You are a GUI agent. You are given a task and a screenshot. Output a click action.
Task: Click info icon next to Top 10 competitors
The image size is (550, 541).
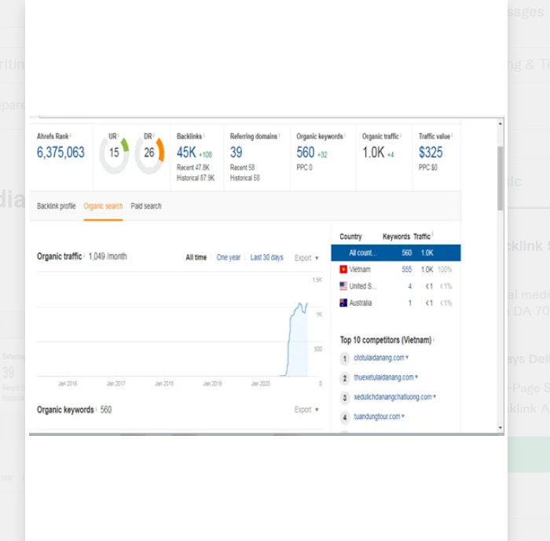(434, 339)
